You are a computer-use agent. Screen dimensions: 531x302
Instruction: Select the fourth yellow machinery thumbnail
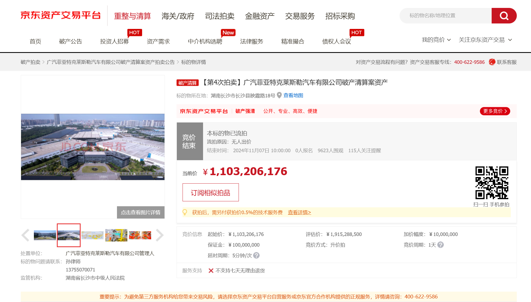tap(116, 235)
